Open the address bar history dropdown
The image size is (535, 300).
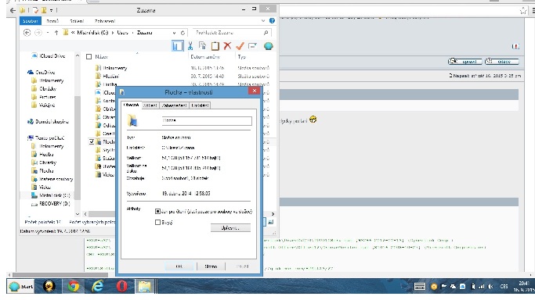[175, 33]
